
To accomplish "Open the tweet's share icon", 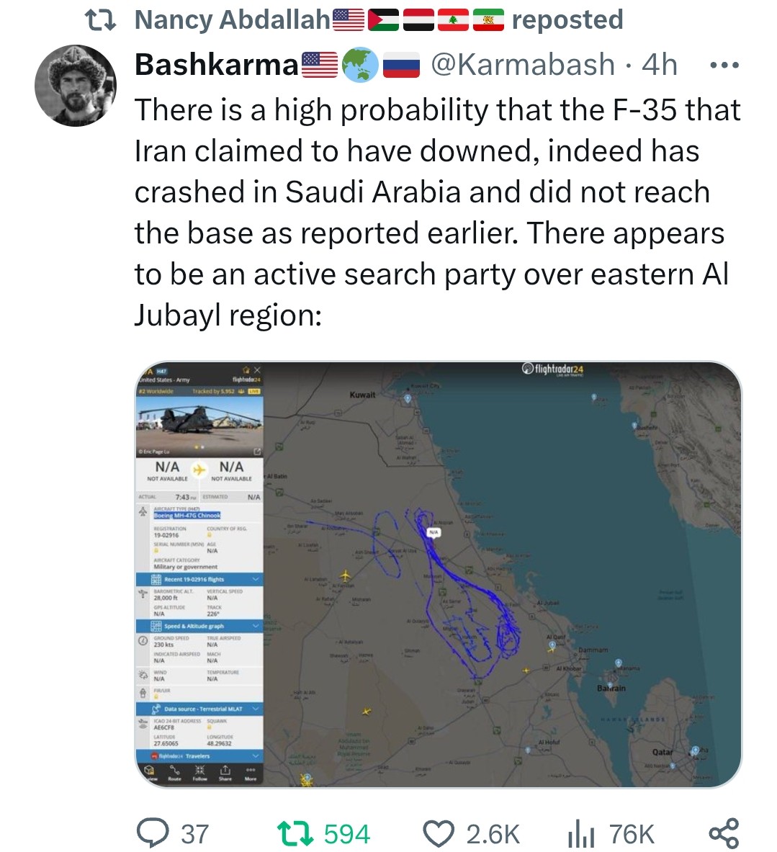I will (724, 834).
